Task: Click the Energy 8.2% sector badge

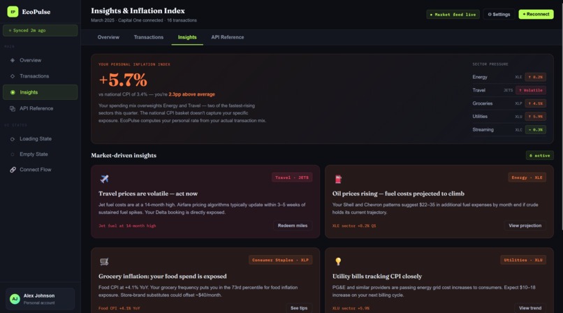Action: (535, 77)
